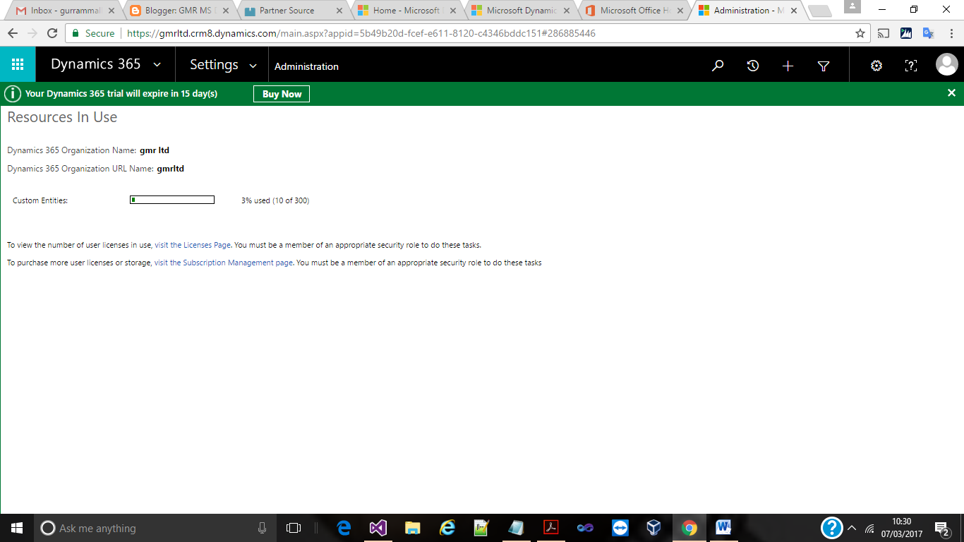The image size is (964, 542).
Task: Switch to the Inbox Gmail tab
Action: (64, 11)
